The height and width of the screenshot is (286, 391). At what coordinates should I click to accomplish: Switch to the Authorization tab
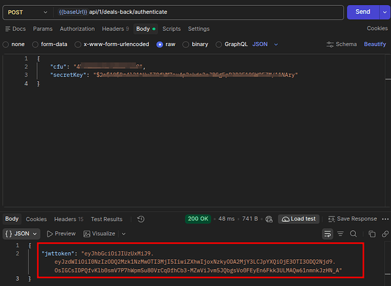pyautogui.click(x=77, y=29)
